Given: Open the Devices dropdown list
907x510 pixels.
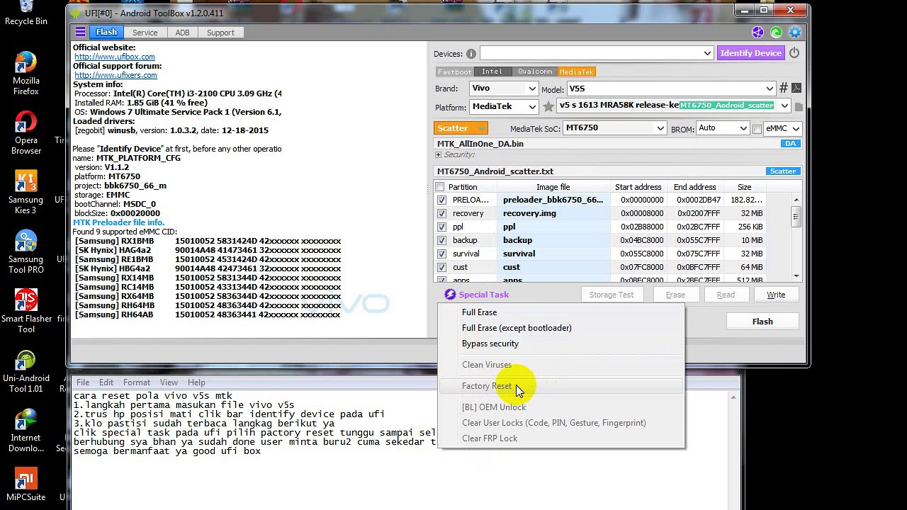Looking at the screenshot, I should (597, 54).
